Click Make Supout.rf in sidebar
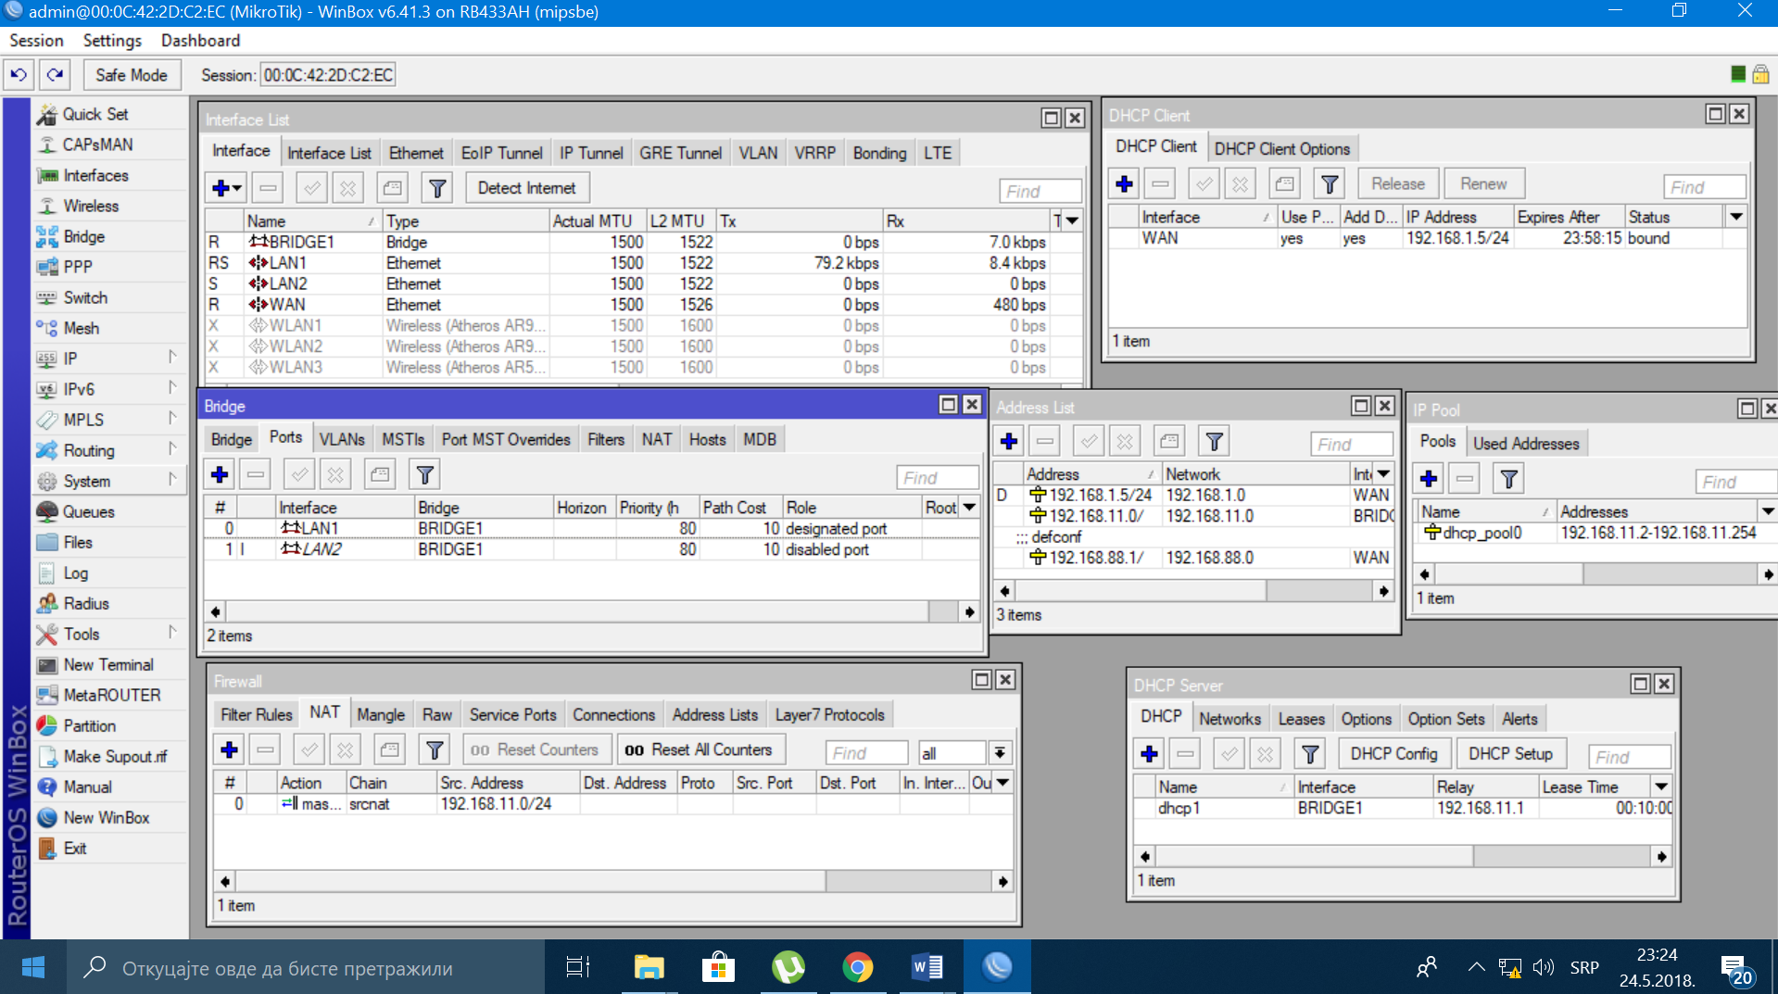 (x=116, y=756)
